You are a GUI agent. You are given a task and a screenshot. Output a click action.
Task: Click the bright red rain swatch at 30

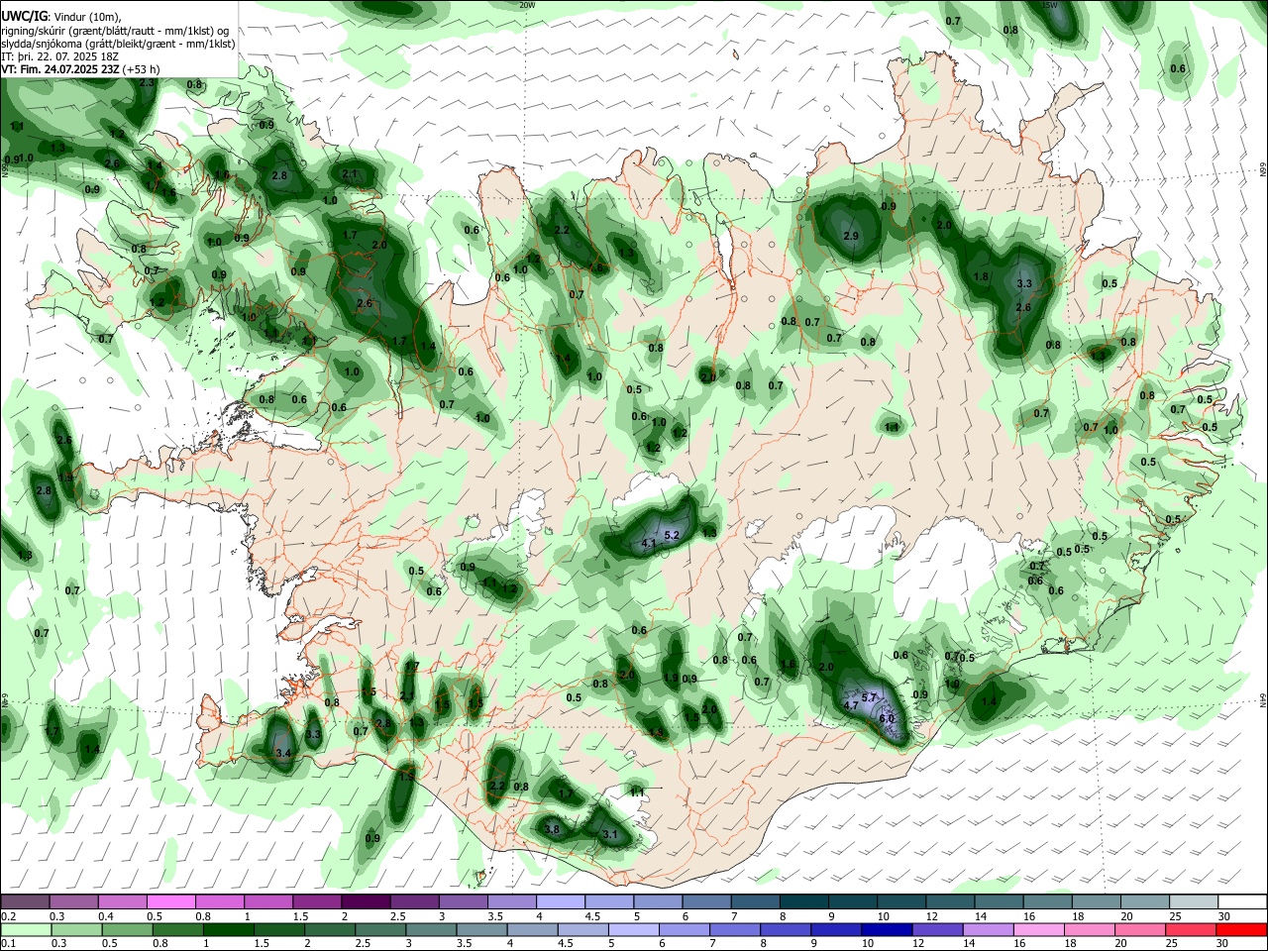tap(1241, 929)
